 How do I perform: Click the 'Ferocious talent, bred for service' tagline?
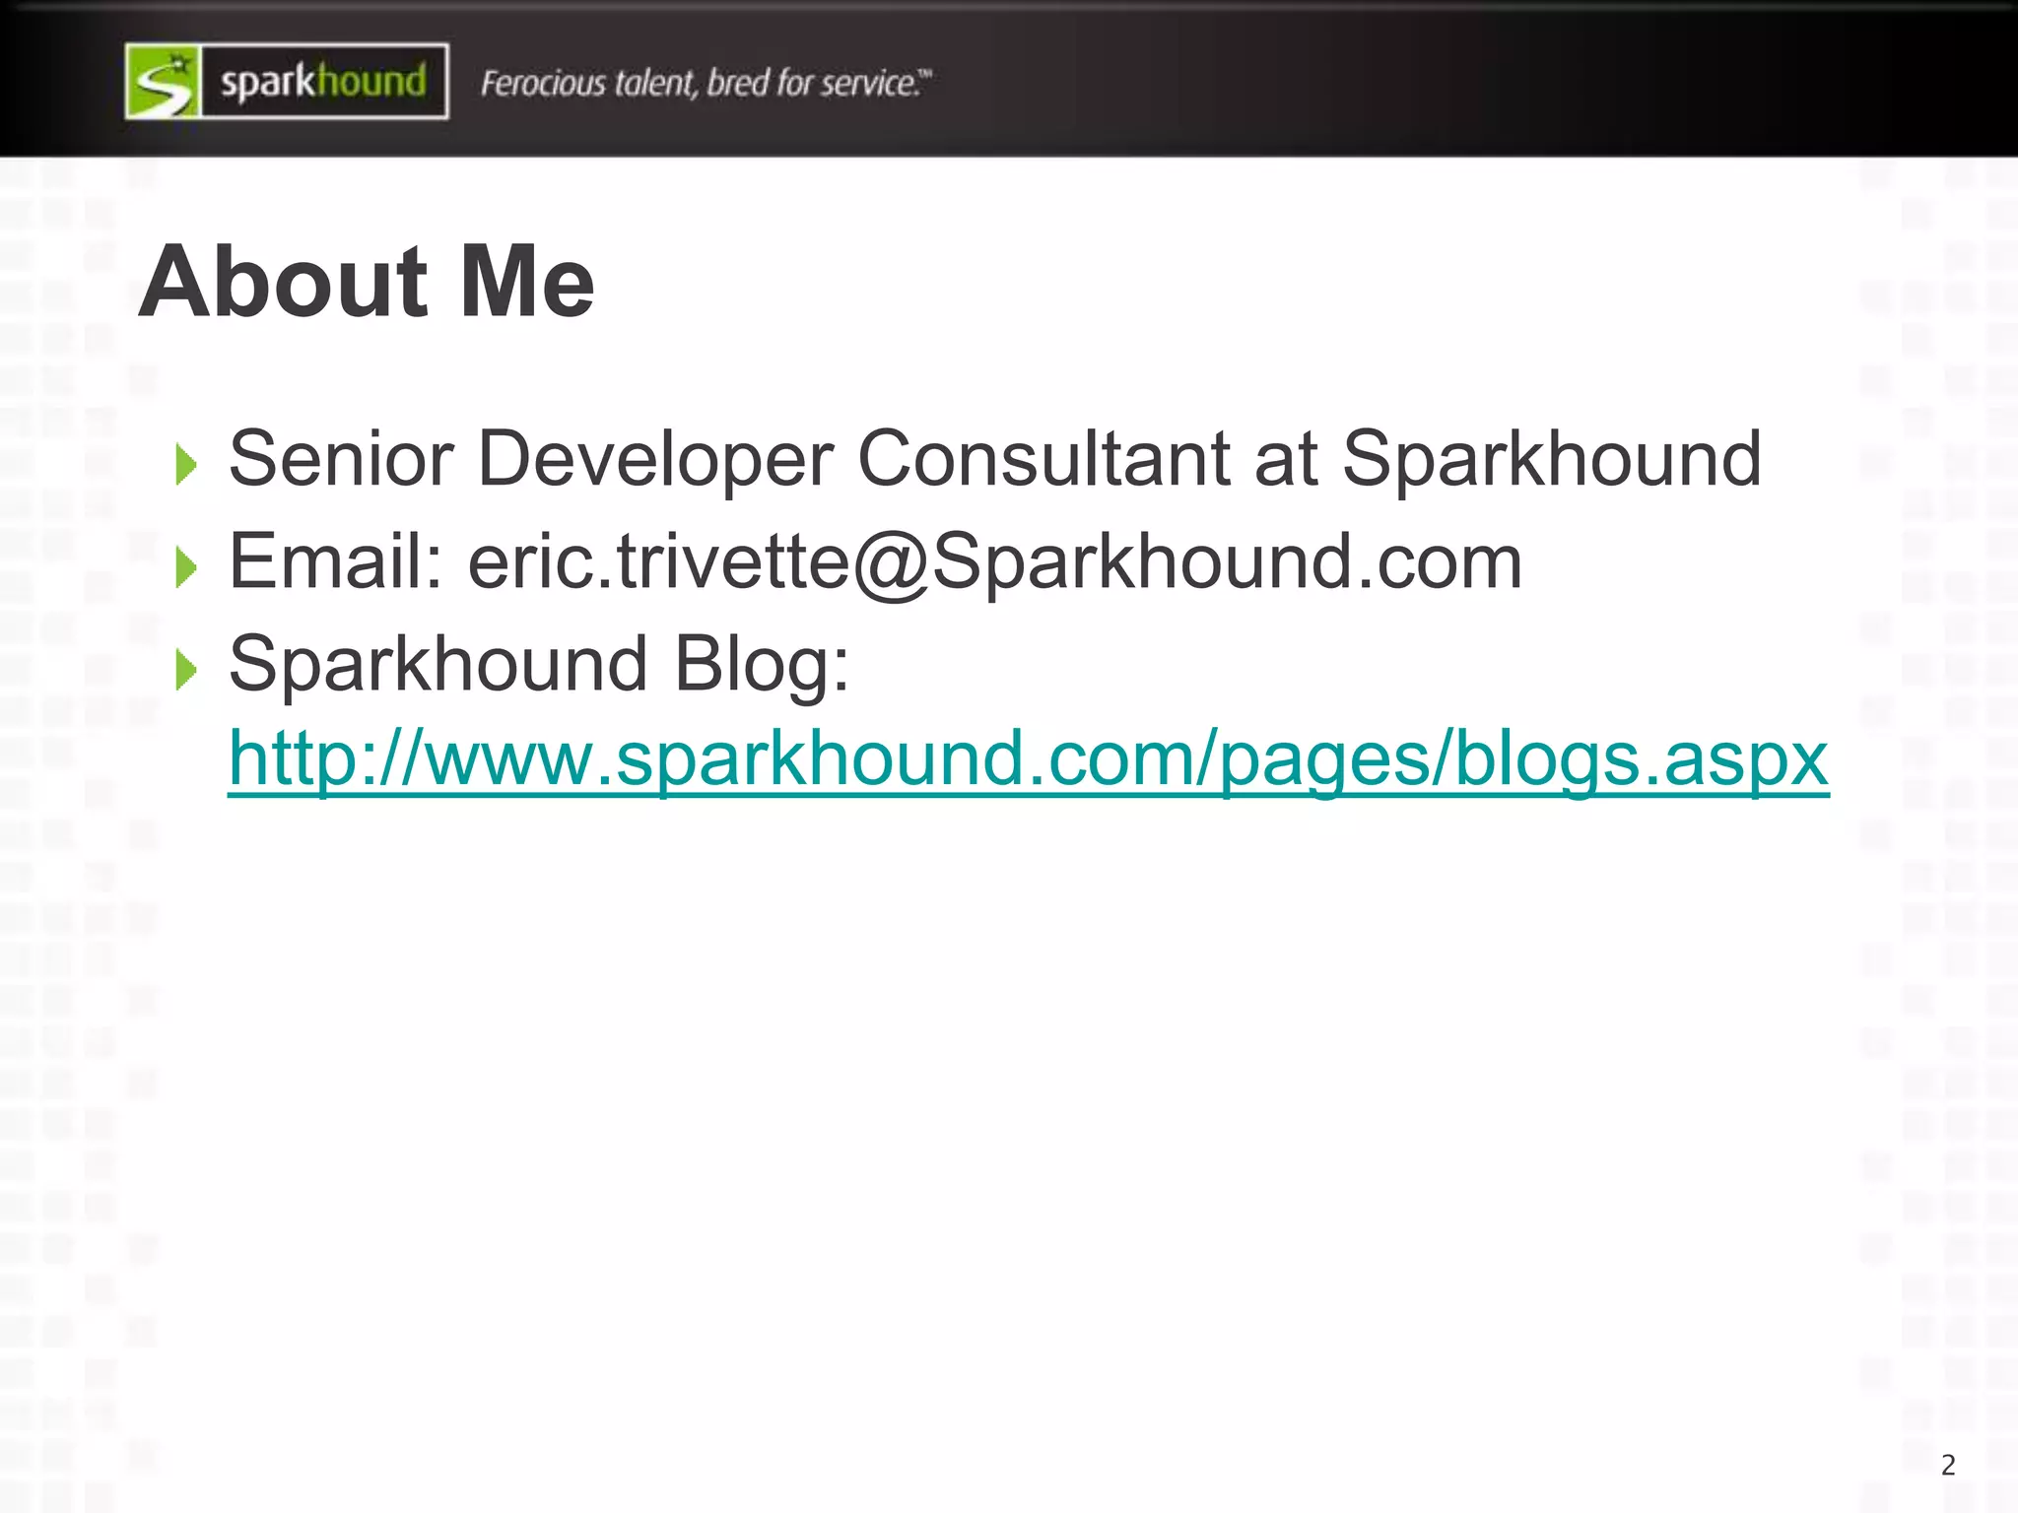700,83
